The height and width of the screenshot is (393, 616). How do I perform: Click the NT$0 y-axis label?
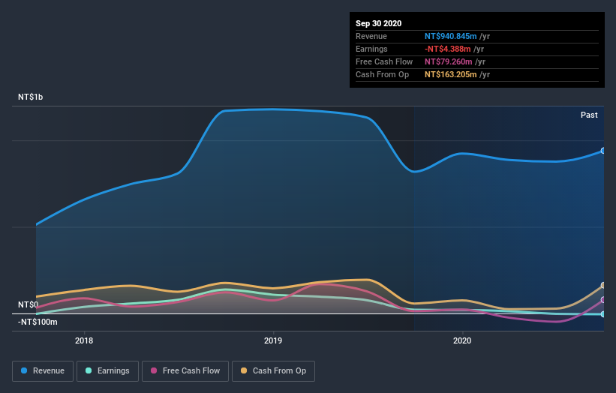pos(28,304)
